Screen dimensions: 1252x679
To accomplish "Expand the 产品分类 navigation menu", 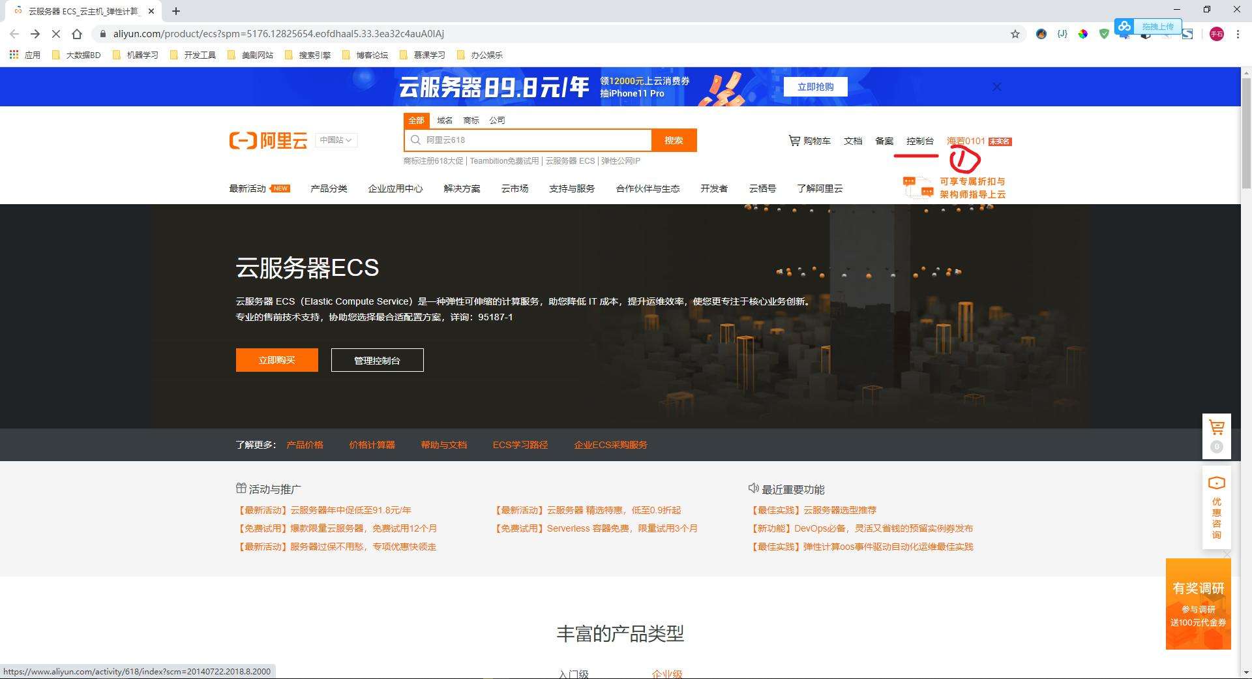I will (x=329, y=189).
